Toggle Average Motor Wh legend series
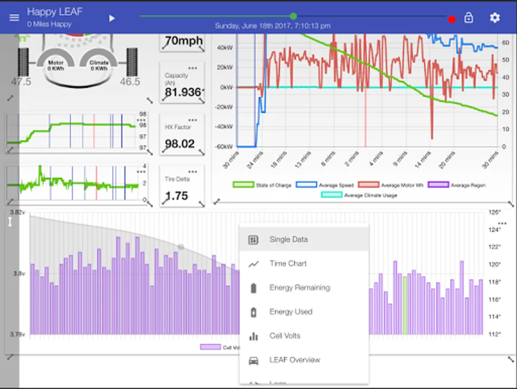Screen dimensions: 517x389 coord(391,185)
